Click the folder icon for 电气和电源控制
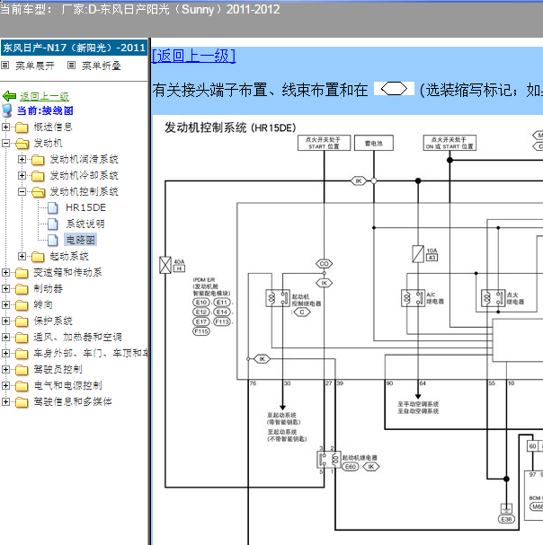The image size is (543, 545). point(22,386)
